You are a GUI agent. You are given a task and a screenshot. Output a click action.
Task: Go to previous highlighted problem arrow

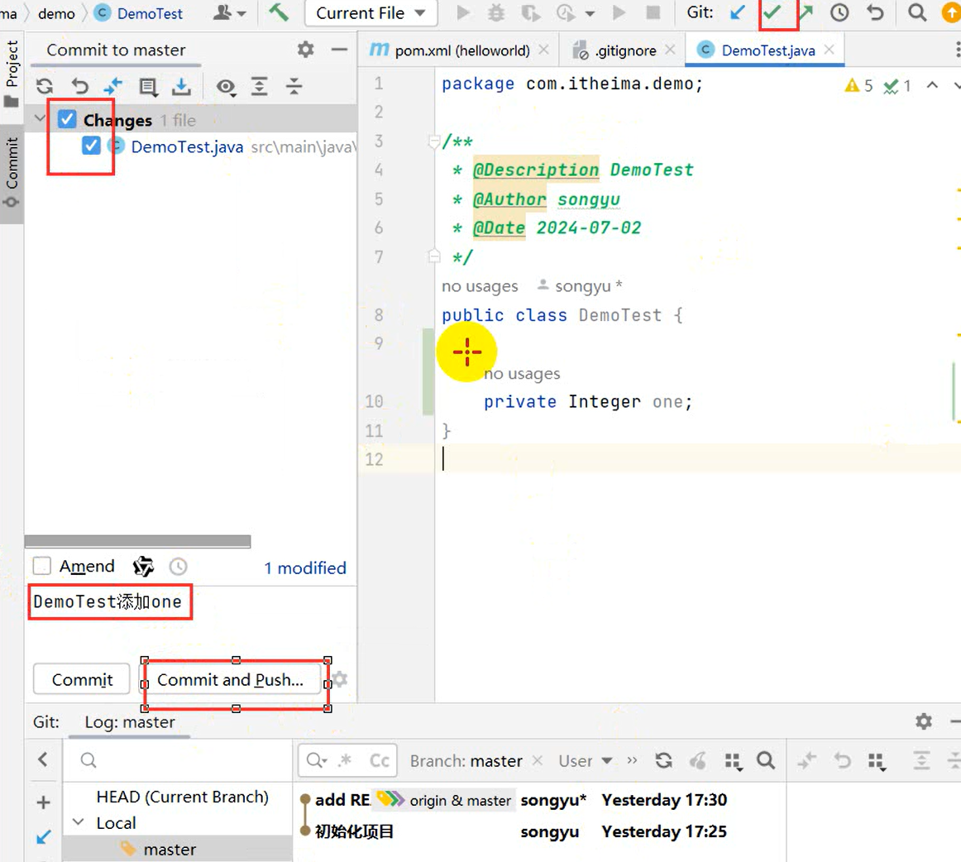[932, 85]
